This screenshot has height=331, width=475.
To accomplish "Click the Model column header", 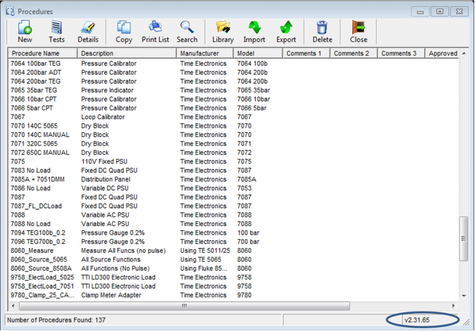I will click(246, 53).
